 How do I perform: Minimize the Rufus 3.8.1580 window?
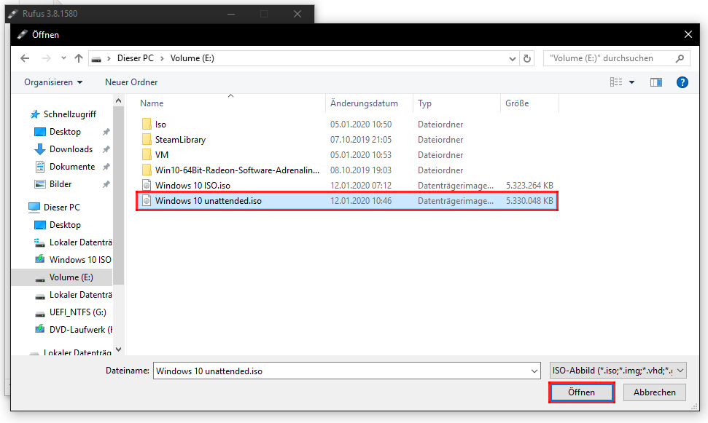click(x=231, y=14)
